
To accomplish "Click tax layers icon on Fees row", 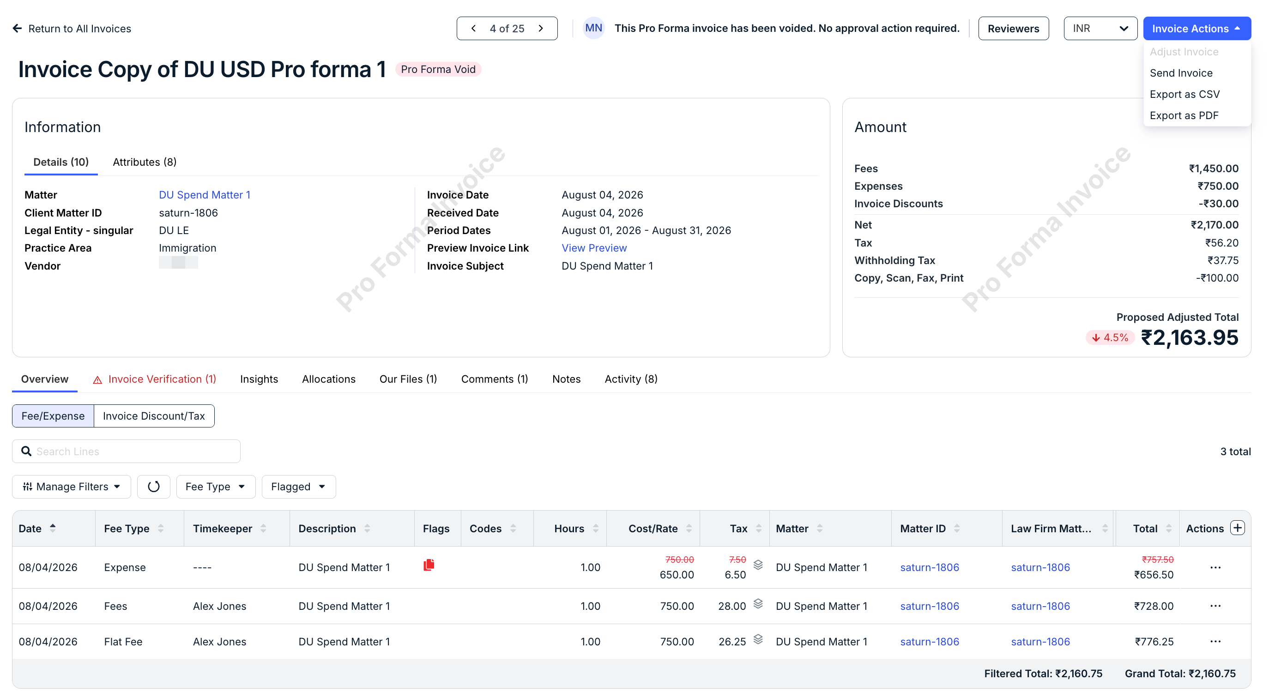I will click(x=758, y=603).
